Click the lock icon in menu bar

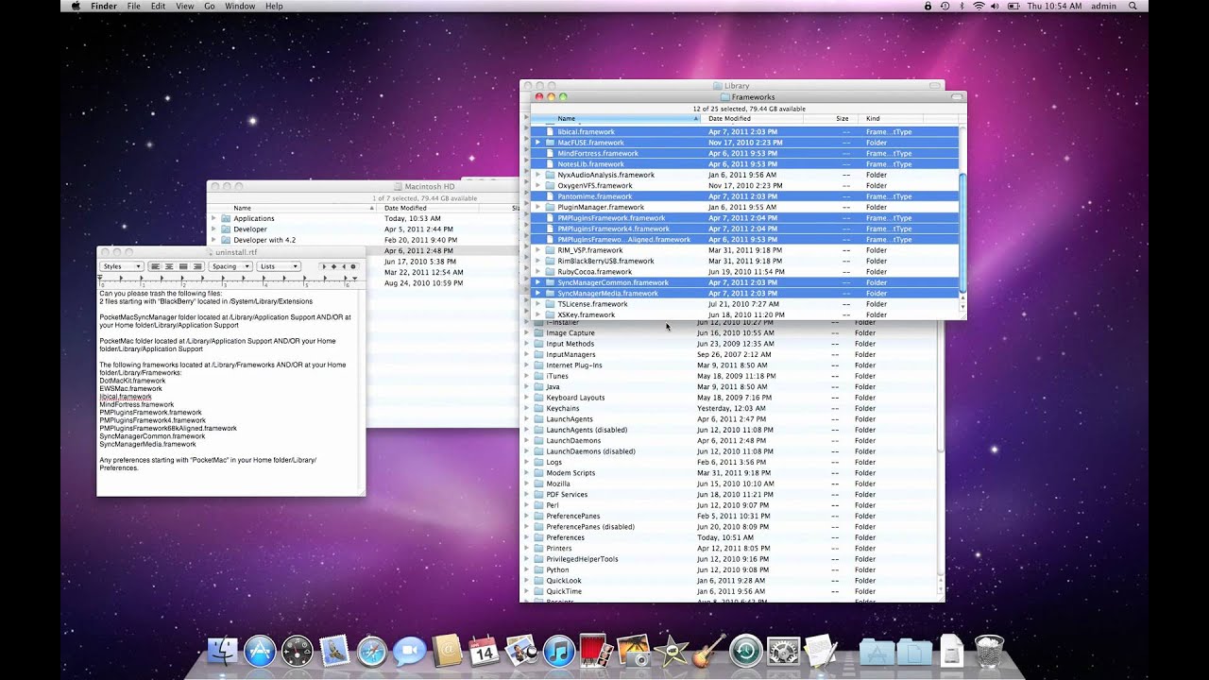[929, 6]
